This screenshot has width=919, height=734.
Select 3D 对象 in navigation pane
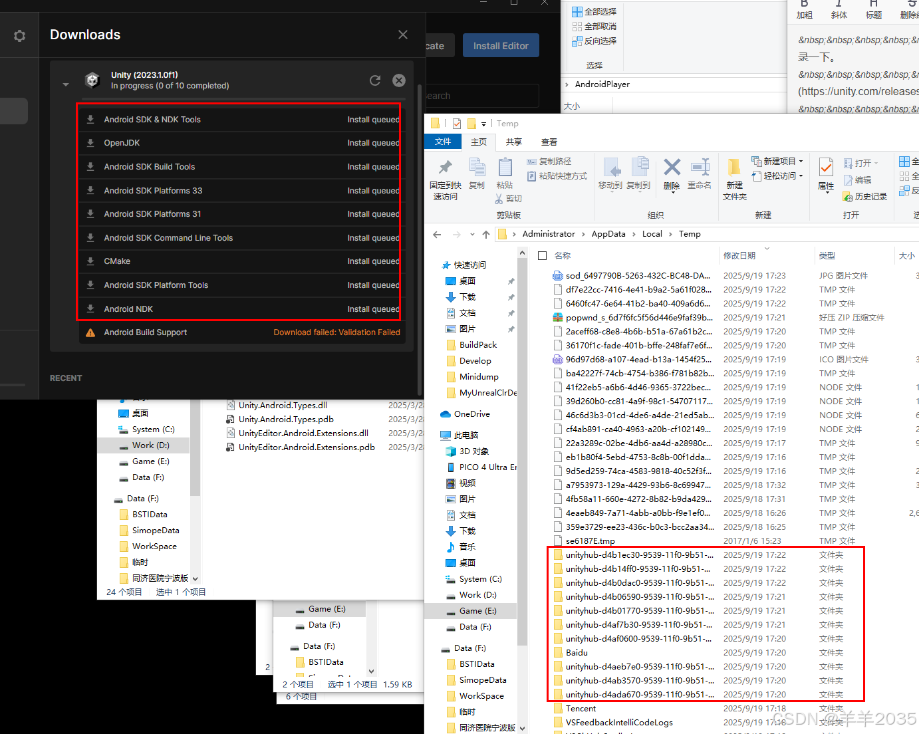point(473,451)
